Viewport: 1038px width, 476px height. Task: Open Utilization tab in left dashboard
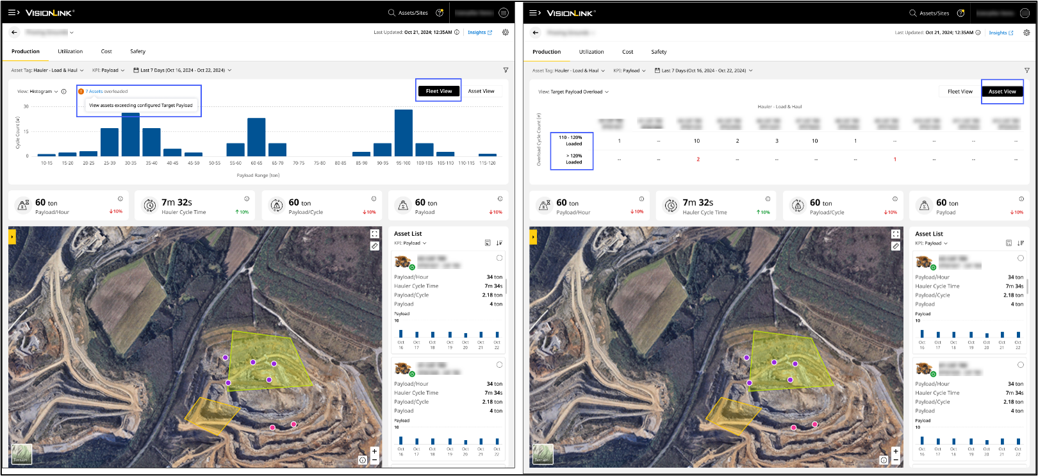(x=70, y=51)
